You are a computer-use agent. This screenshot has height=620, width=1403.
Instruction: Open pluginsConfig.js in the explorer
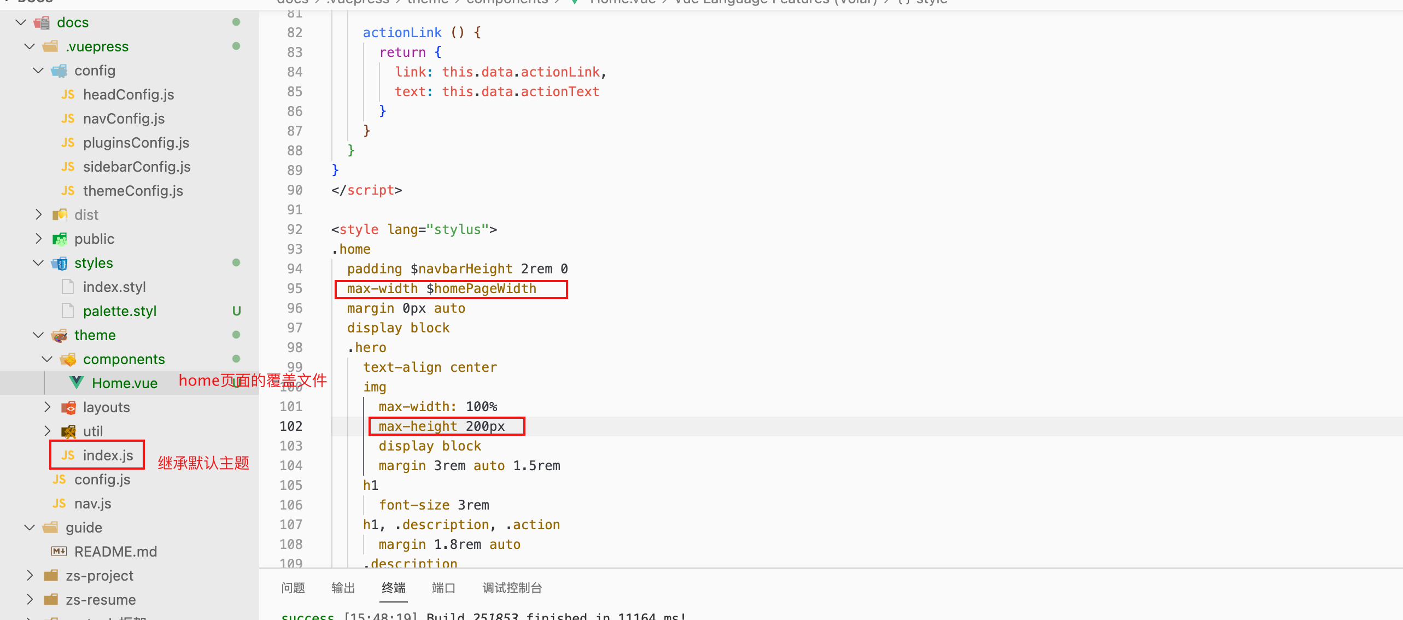point(136,143)
